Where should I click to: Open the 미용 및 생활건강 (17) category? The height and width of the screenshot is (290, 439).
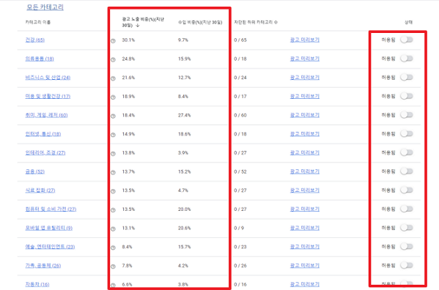point(48,96)
